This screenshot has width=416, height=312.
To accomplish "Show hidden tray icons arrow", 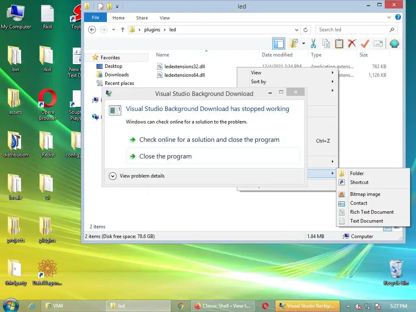I will point(348,306).
